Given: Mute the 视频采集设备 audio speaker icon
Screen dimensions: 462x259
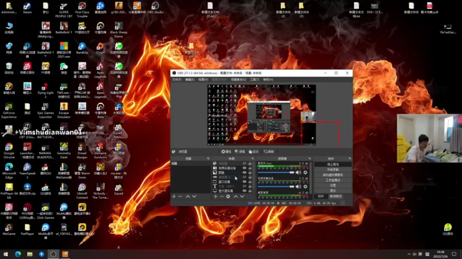Looking at the screenshot, I should pos(299,186).
